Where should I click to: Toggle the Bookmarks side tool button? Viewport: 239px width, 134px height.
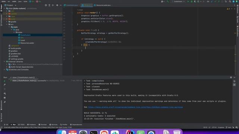point(1,105)
